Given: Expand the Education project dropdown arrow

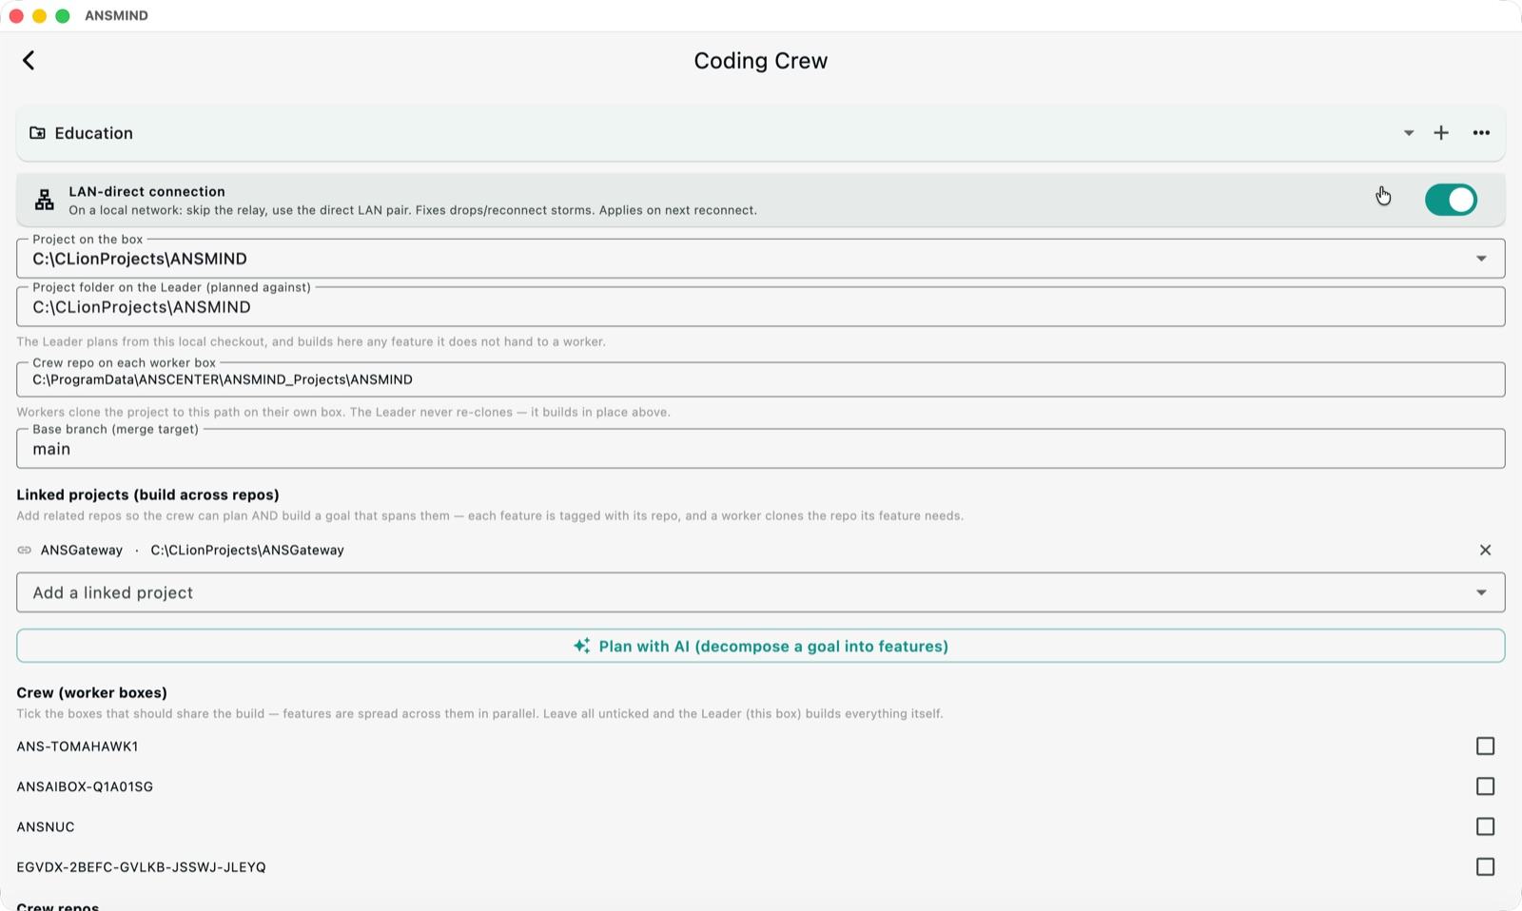Looking at the screenshot, I should 1409,133.
